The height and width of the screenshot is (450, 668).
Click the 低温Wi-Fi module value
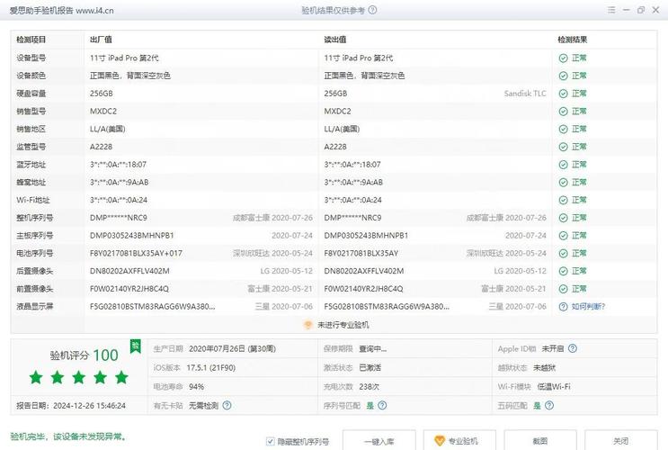click(554, 387)
